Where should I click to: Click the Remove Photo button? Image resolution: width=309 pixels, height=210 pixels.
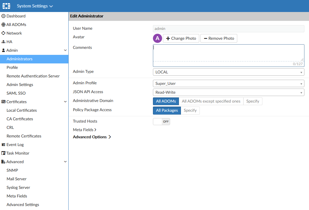[x=219, y=39]
